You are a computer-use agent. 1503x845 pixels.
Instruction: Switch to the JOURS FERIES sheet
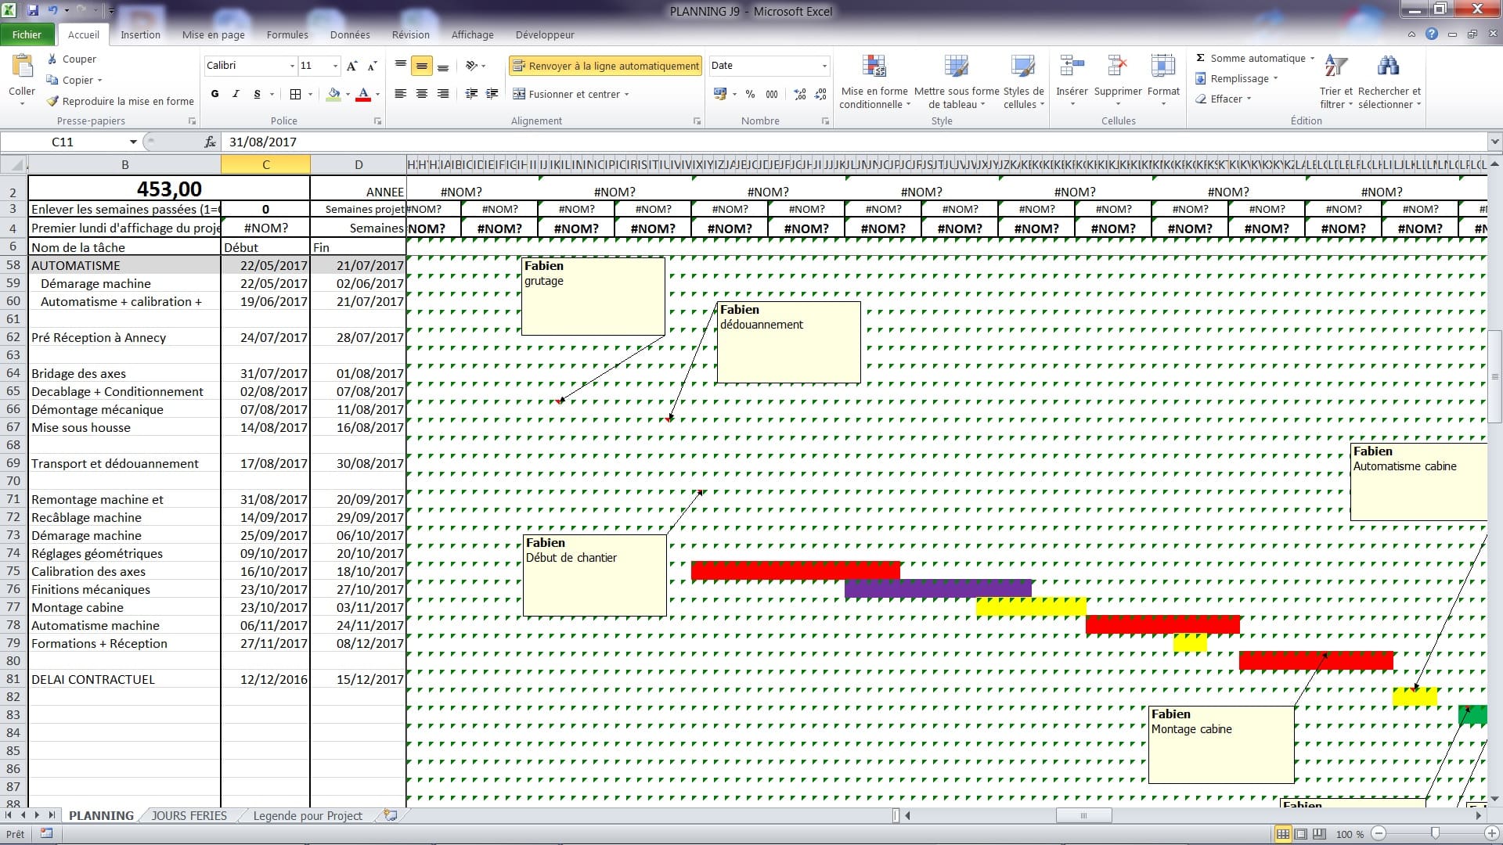pos(189,815)
